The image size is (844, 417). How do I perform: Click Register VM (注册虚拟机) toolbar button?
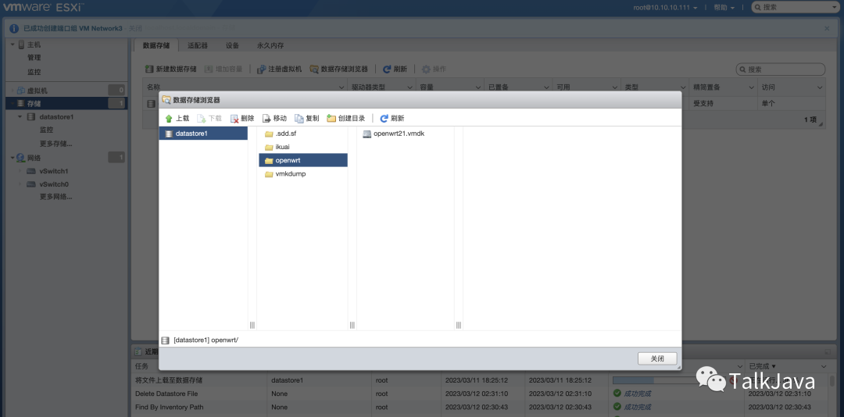coord(279,69)
